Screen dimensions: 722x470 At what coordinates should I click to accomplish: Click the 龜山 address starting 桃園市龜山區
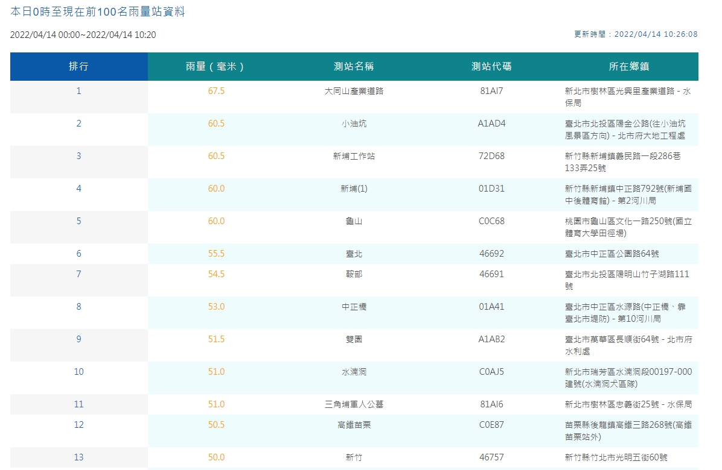(628, 227)
